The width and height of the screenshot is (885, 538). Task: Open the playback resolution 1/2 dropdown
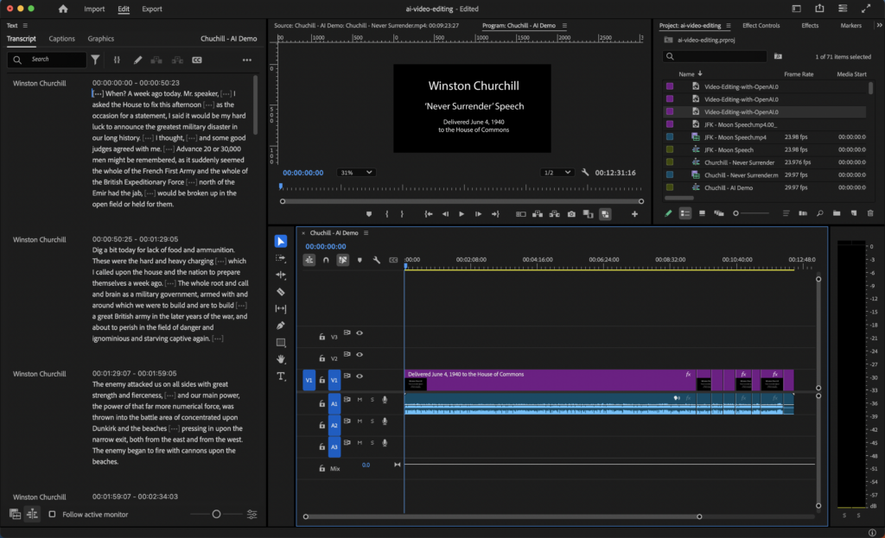pos(557,173)
